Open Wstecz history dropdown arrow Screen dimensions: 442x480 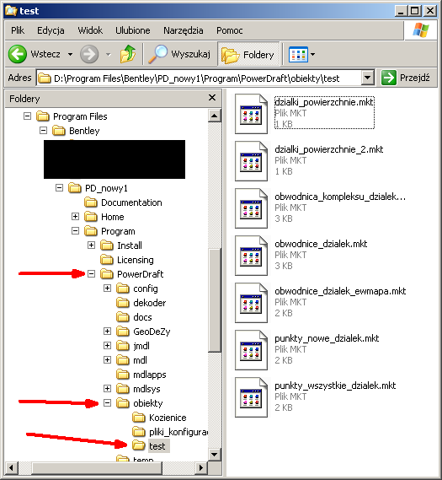tap(70, 55)
